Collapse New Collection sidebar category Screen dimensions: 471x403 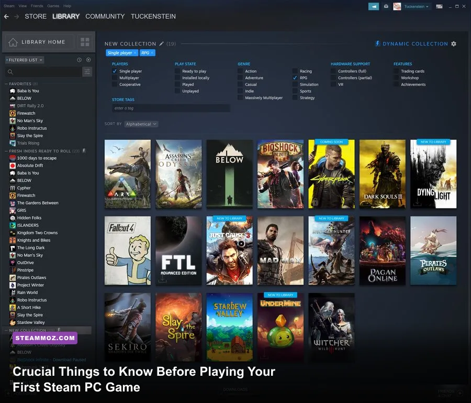pyautogui.click(x=6, y=330)
